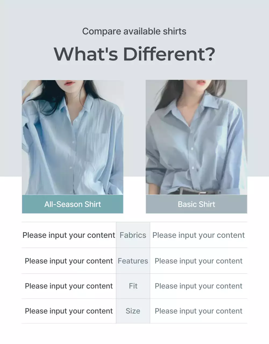Edit All-Season Shirt Fit content cell
The height and width of the screenshot is (344, 269).
[x=69, y=286]
